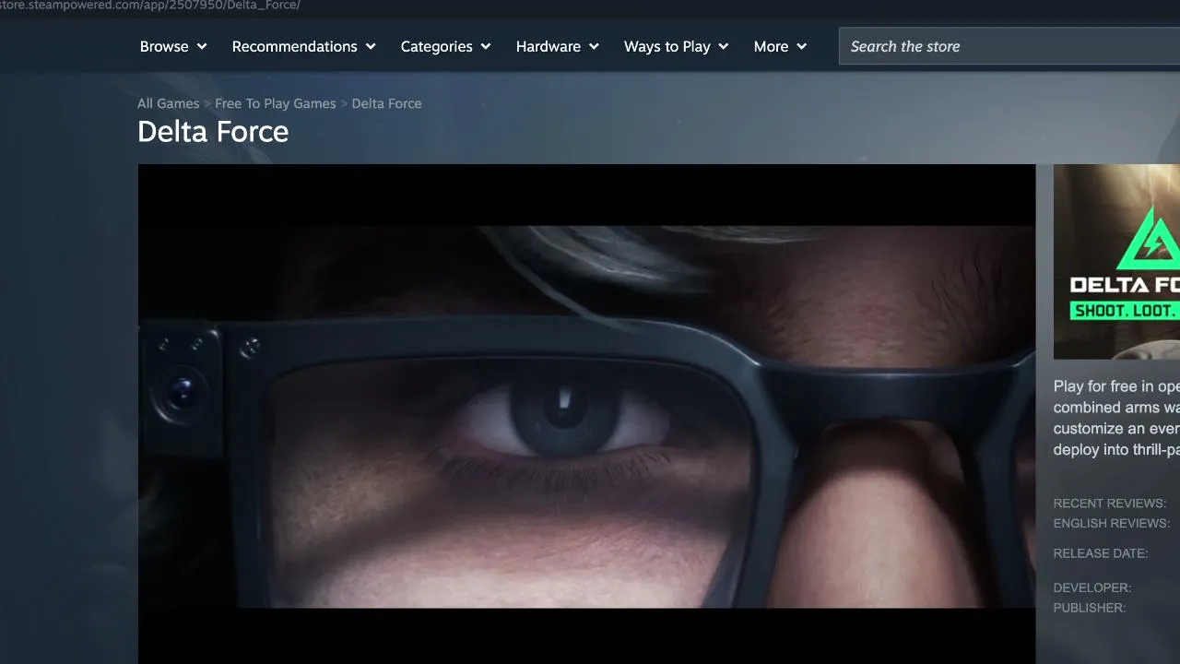Open Free To Play Games breadcrumb
1180x664 pixels.
pos(276,103)
